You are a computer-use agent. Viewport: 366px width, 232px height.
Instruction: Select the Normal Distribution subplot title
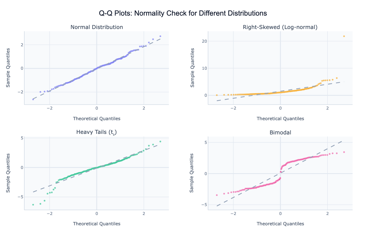97,27
